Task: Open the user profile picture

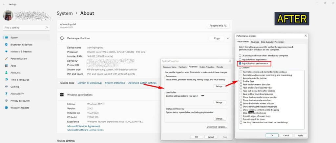Action: pyautogui.click(x=8, y=15)
